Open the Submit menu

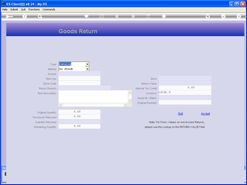14,10
